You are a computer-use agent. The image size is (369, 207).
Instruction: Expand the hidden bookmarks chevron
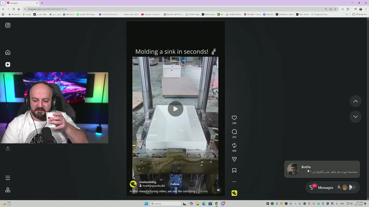pos(347,14)
